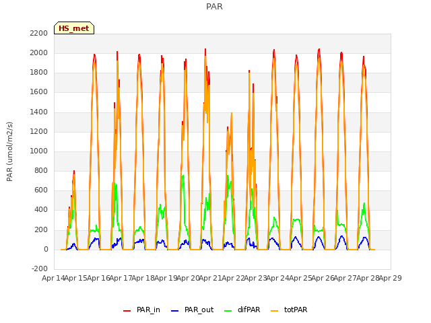Select the difPAR legend label
Viewport: 431px width, 323px height.
(248, 310)
